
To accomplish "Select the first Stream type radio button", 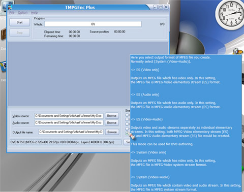I will [127, 115].
